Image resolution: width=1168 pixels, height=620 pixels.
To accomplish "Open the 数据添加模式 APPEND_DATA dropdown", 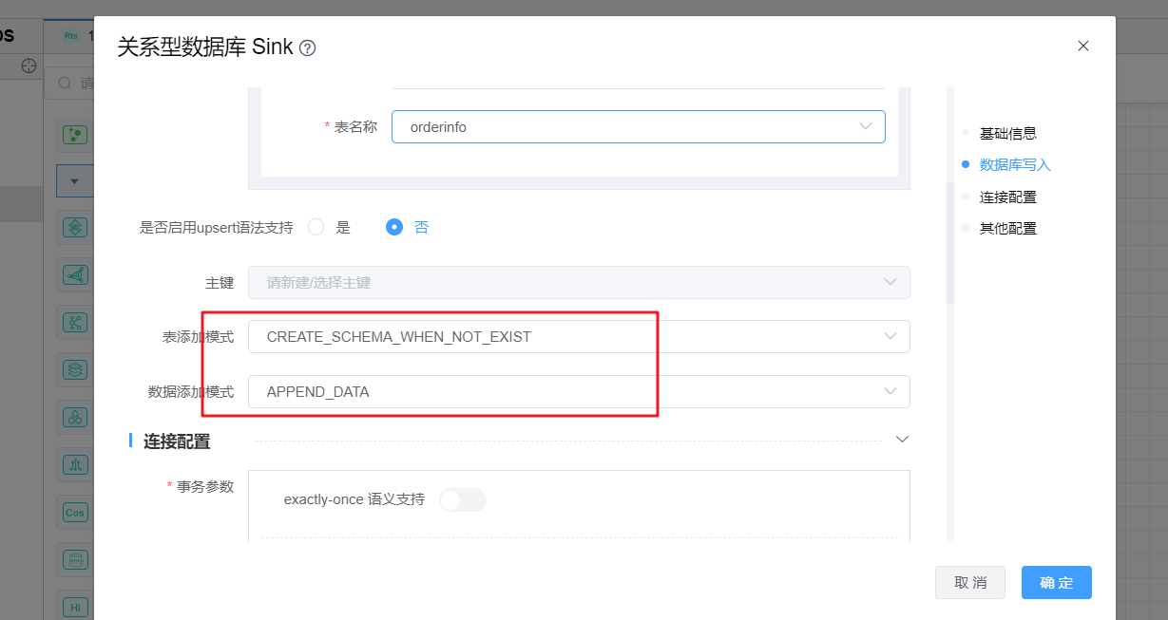I will coord(579,392).
